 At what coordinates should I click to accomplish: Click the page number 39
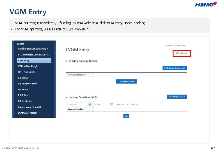[x=213, y=148]
